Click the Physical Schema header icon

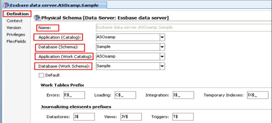(37, 18)
